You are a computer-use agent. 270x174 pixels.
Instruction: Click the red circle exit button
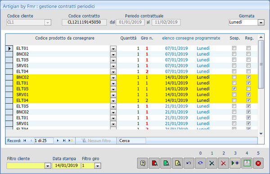tap(258, 163)
